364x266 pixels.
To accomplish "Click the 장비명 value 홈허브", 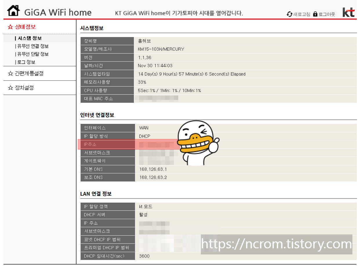I will coord(144,41).
